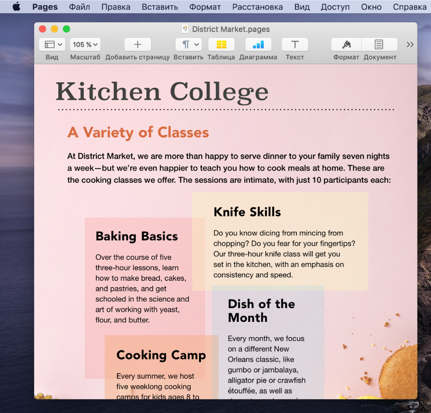
Task: Show more toolbar items via double chevron
Action: pyautogui.click(x=410, y=44)
